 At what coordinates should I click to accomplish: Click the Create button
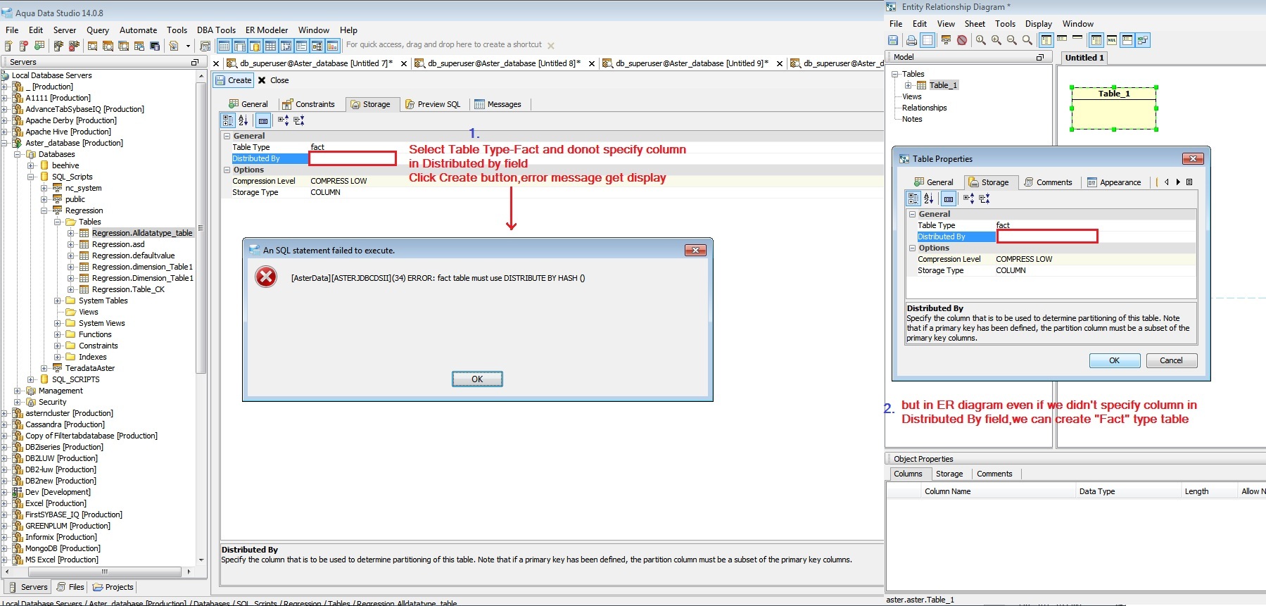pyautogui.click(x=233, y=80)
